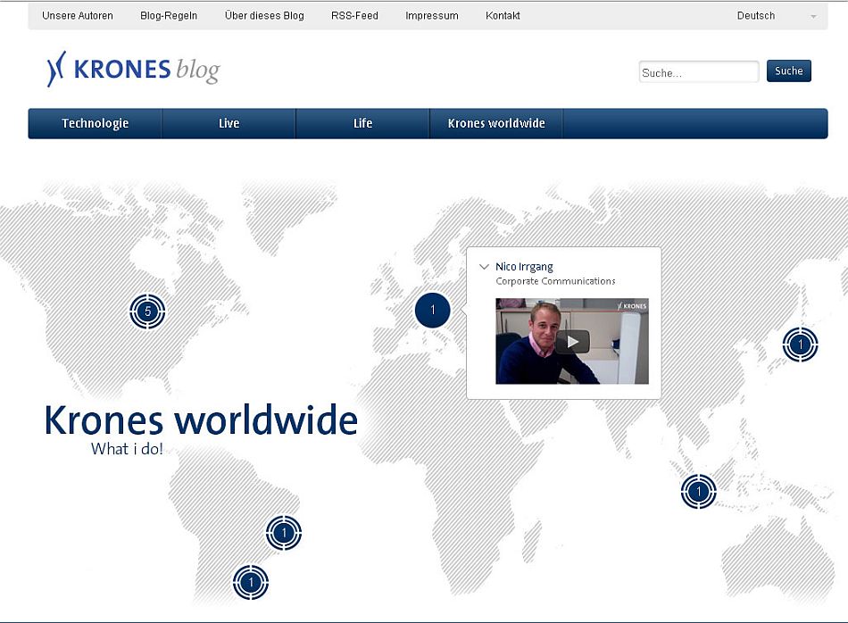Image resolution: width=848 pixels, height=623 pixels.
Task: Open the Deutsch language dropdown
Action: (x=775, y=16)
